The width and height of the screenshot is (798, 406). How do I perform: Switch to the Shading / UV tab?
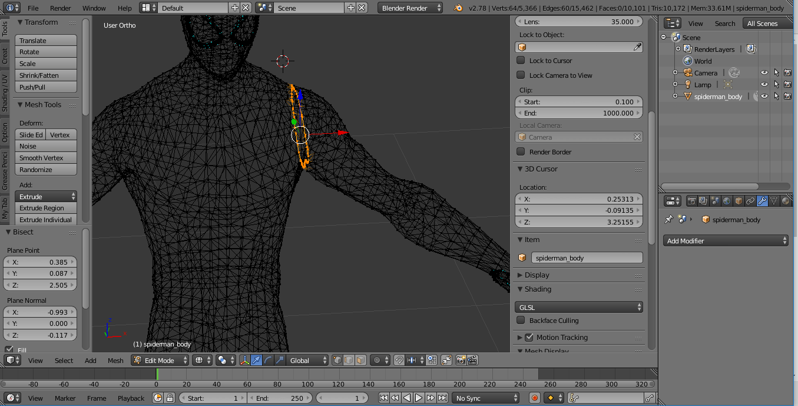click(x=5, y=93)
